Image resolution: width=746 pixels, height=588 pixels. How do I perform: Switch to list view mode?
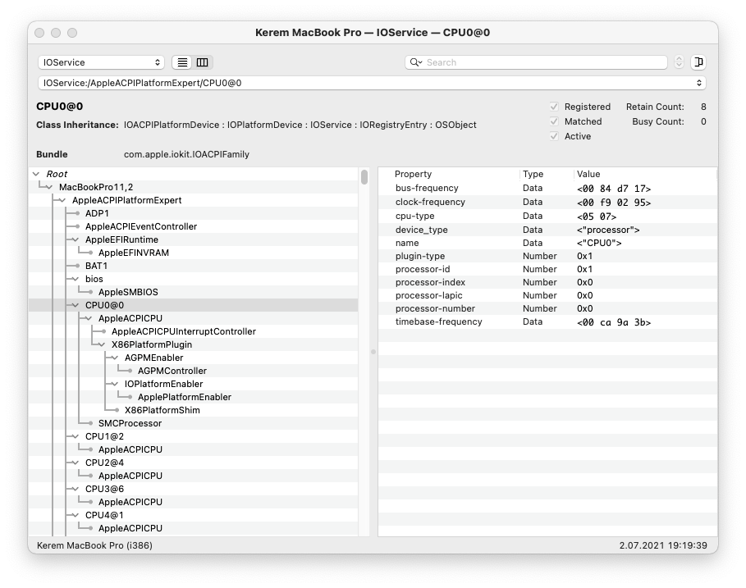181,62
